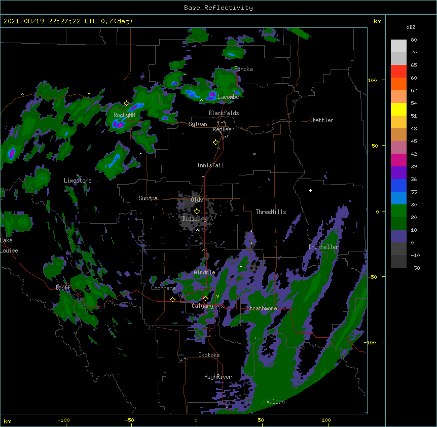This screenshot has width=437, height=427.
Task: Click the Innisfail town label
Action: (210, 165)
